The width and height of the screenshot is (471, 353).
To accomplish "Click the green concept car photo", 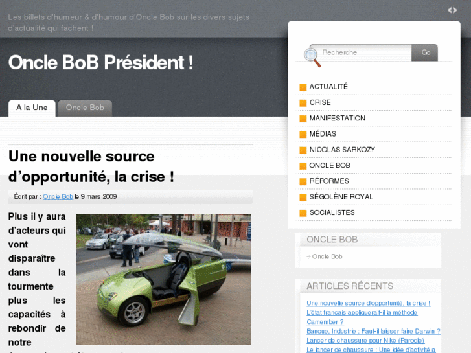I will 164,279.
